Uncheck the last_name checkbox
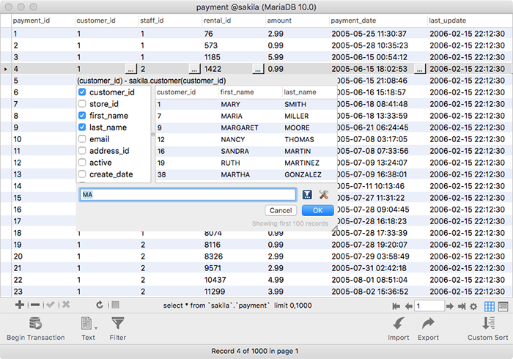 82,127
